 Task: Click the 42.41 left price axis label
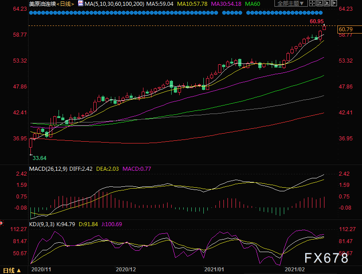(20, 113)
